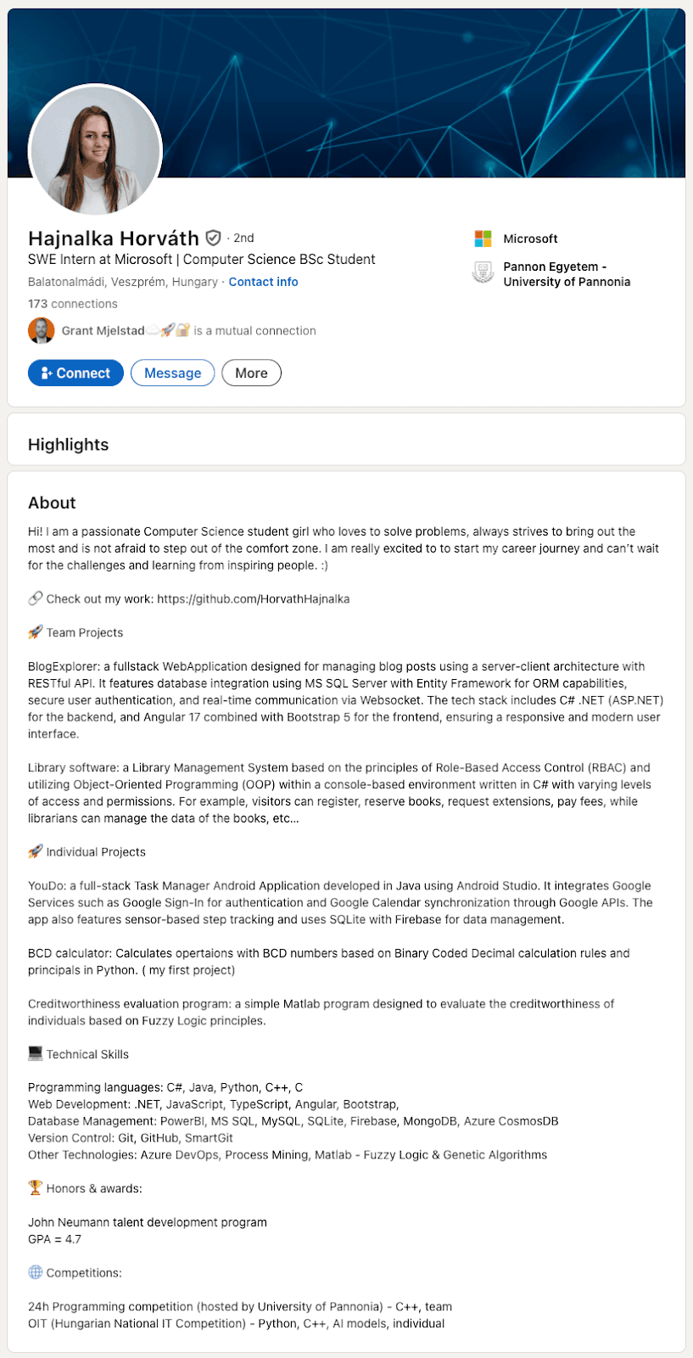This screenshot has width=693, height=1358.
Task: Click Grant Mjelstad's small avatar photo
Action: pos(42,330)
